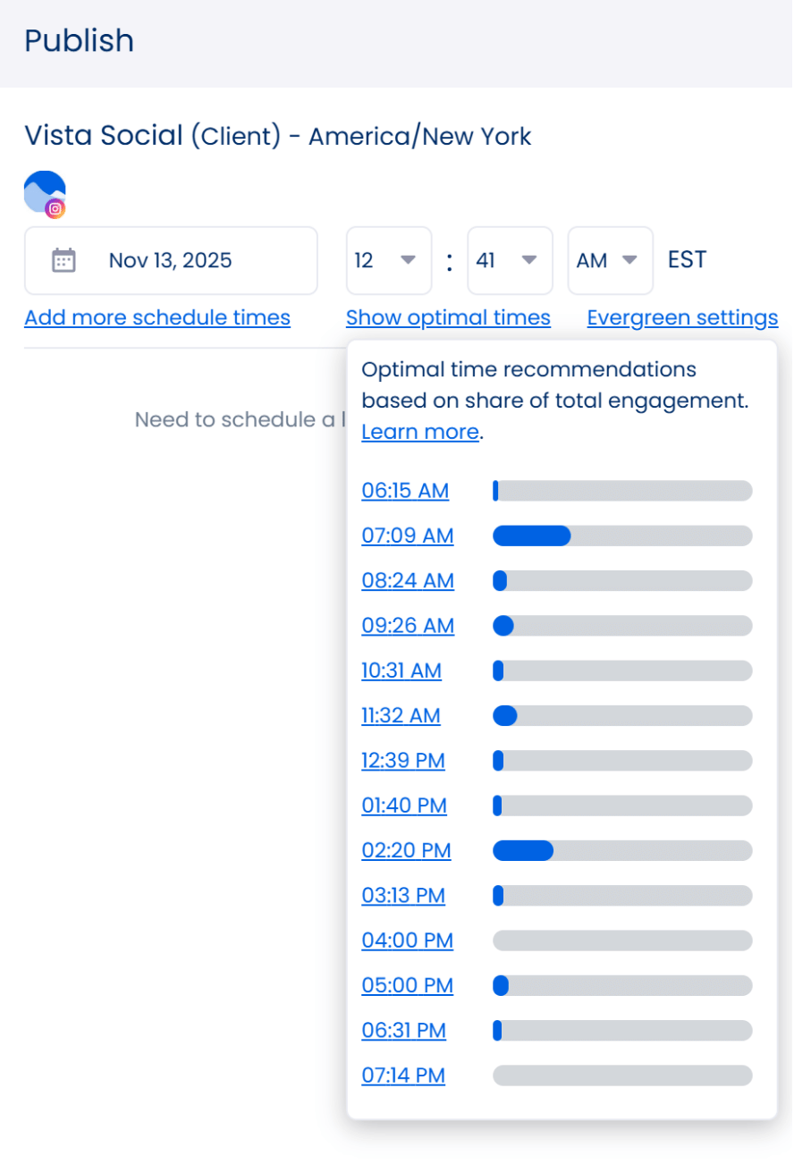Screen dimensions: 794x1164
Task: Open Evergreen settings link
Action: tap(682, 317)
